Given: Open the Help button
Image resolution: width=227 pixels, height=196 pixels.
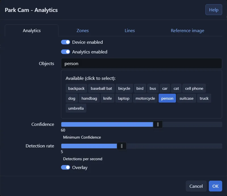Looking at the screenshot, I should [214, 10].
